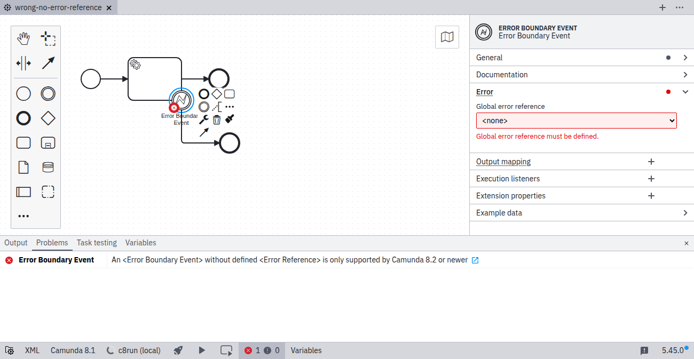Image resolution: width=694 pixels, height=359 pixels.
Task: Click the trash icon to delete element
Action: 217,119
